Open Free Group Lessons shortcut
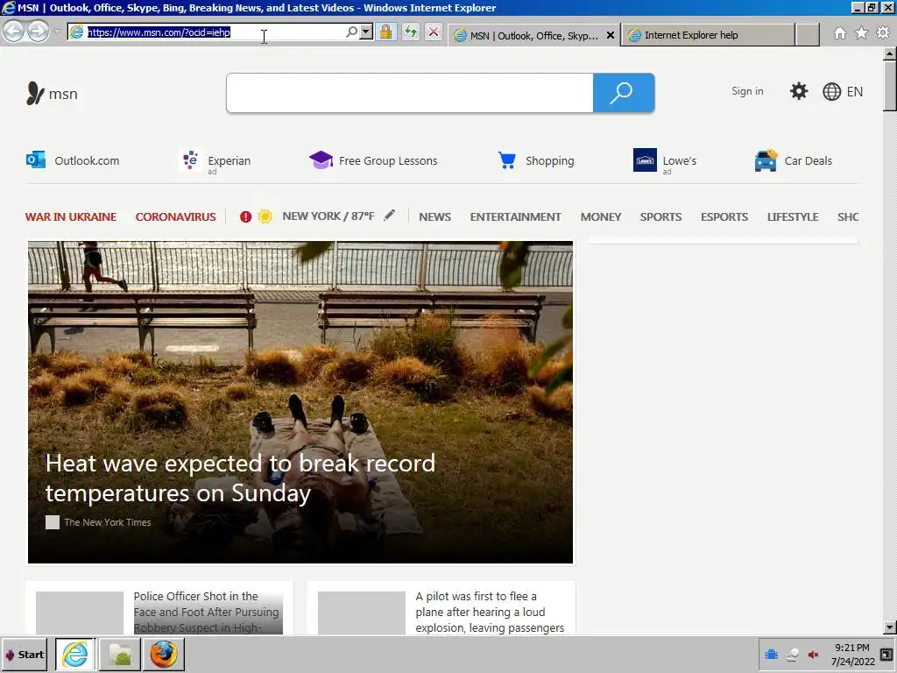Screen dimensions: 897x673 373,160
